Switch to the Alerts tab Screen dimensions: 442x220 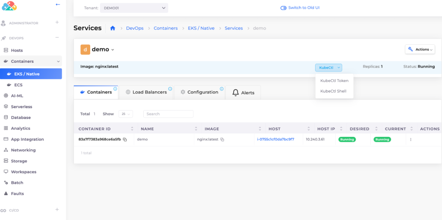coord(243,93)
